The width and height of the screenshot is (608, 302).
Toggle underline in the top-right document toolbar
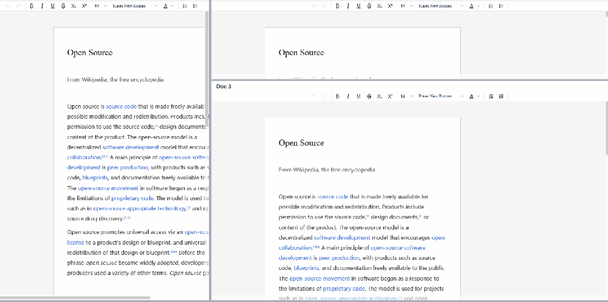(x=358, y=6)
